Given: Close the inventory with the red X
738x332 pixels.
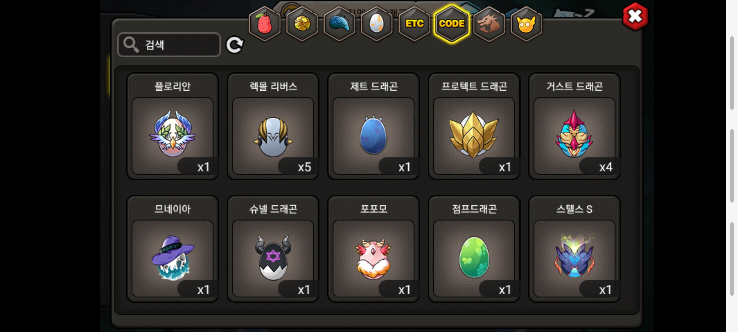Looking at the screenshot, I should click(x=635, y=17).
